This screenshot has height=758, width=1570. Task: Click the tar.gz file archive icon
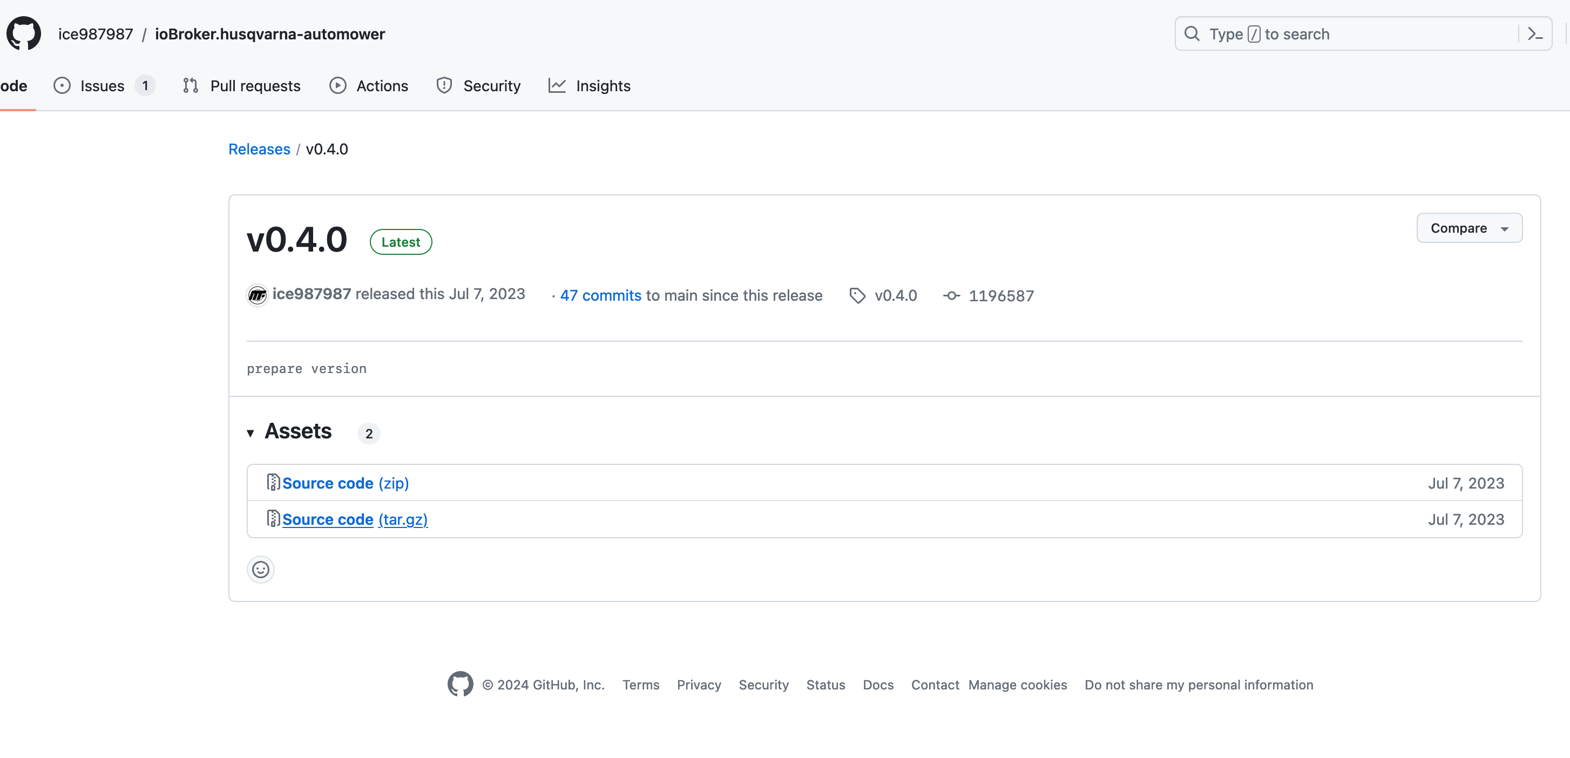tap(273, 518)
